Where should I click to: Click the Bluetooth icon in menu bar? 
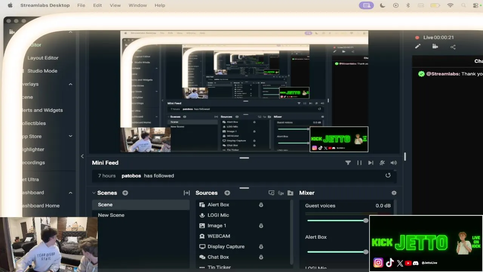(408, 5)
